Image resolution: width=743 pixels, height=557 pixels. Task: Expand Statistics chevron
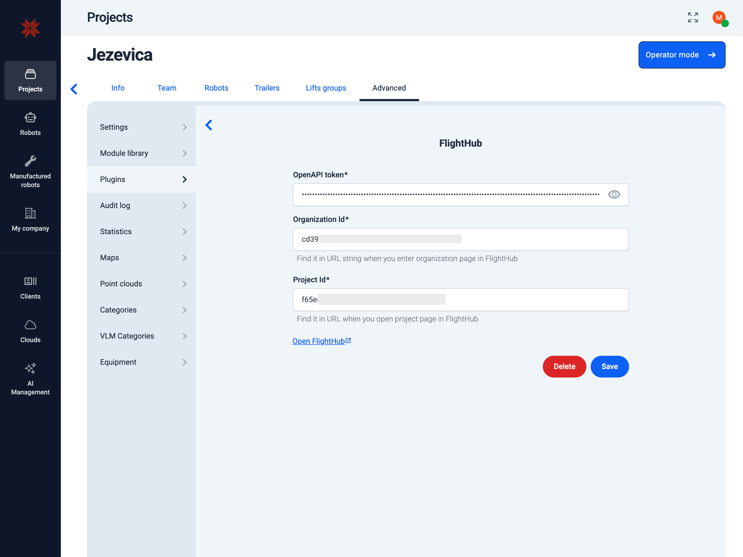(x=184, y=232)
